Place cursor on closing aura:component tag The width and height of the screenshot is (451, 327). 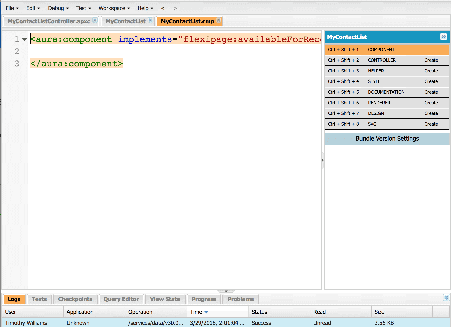point(77,64)
